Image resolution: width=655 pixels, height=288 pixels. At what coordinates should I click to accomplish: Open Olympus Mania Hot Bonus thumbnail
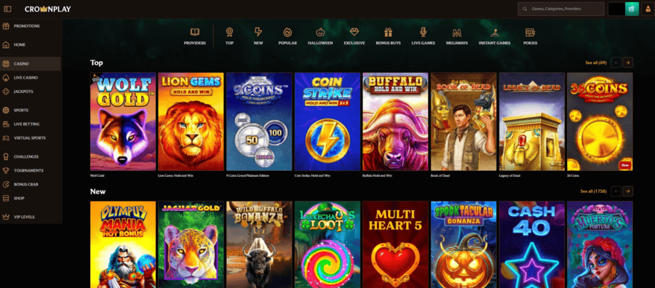pos(123,244)
